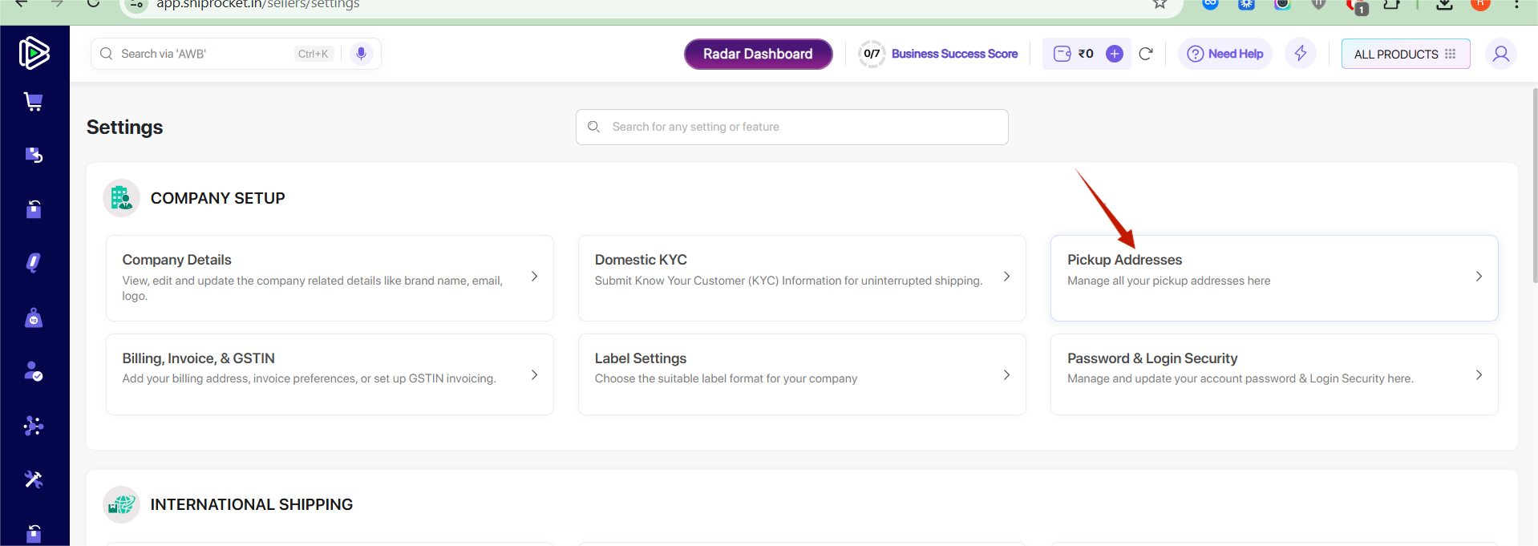Image resolution: width=1538 pixels, height=546 pixels.
Task: Expand Company Details chevron arrow
Action: (534, 277)
